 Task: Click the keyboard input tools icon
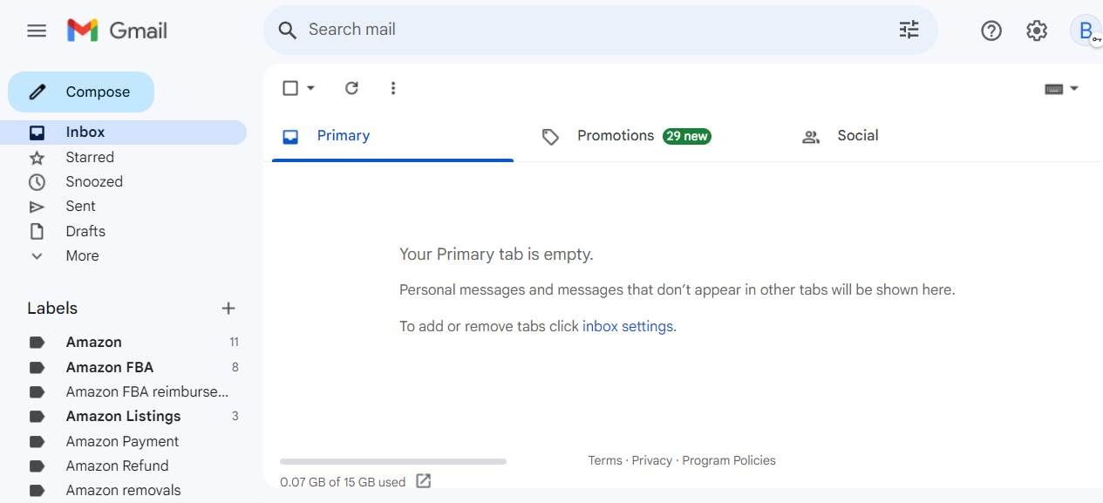[x=1053, y=89]
